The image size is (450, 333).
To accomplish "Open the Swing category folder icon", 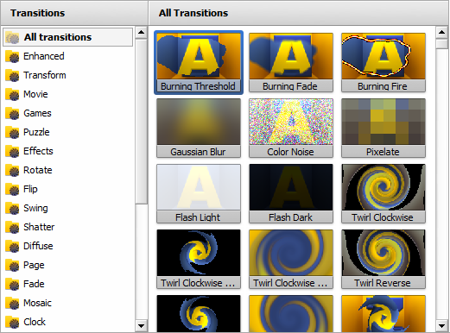I will coord(12,208).
